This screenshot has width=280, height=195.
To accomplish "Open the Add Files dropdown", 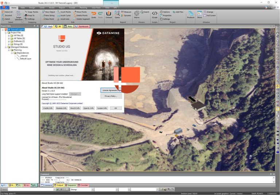I will [x=179, y=12].
